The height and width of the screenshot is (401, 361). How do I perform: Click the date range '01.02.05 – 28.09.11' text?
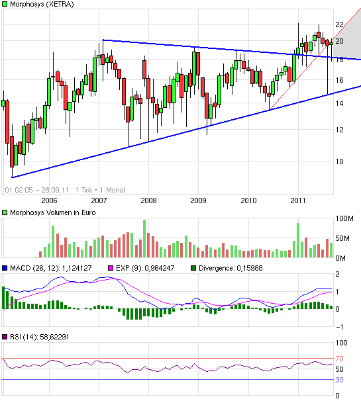[37, 190]
